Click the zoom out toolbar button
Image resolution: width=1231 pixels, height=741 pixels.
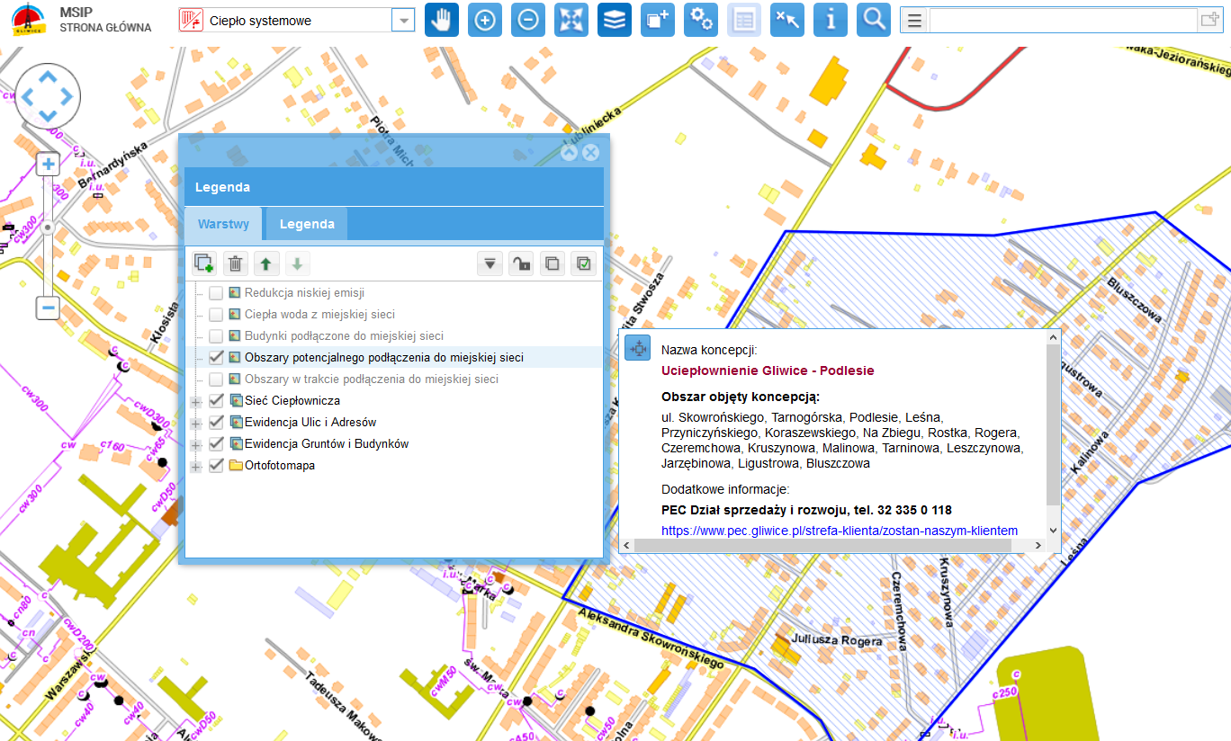point(527,20)
